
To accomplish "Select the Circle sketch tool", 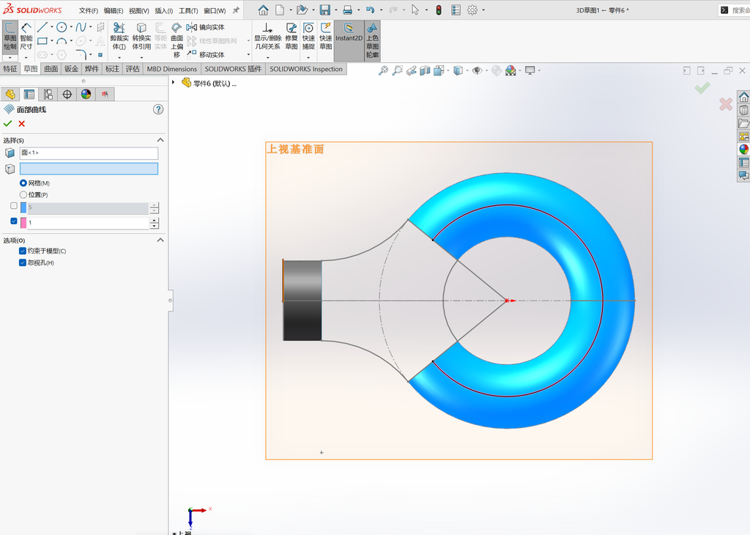I will tap(62, 27).
